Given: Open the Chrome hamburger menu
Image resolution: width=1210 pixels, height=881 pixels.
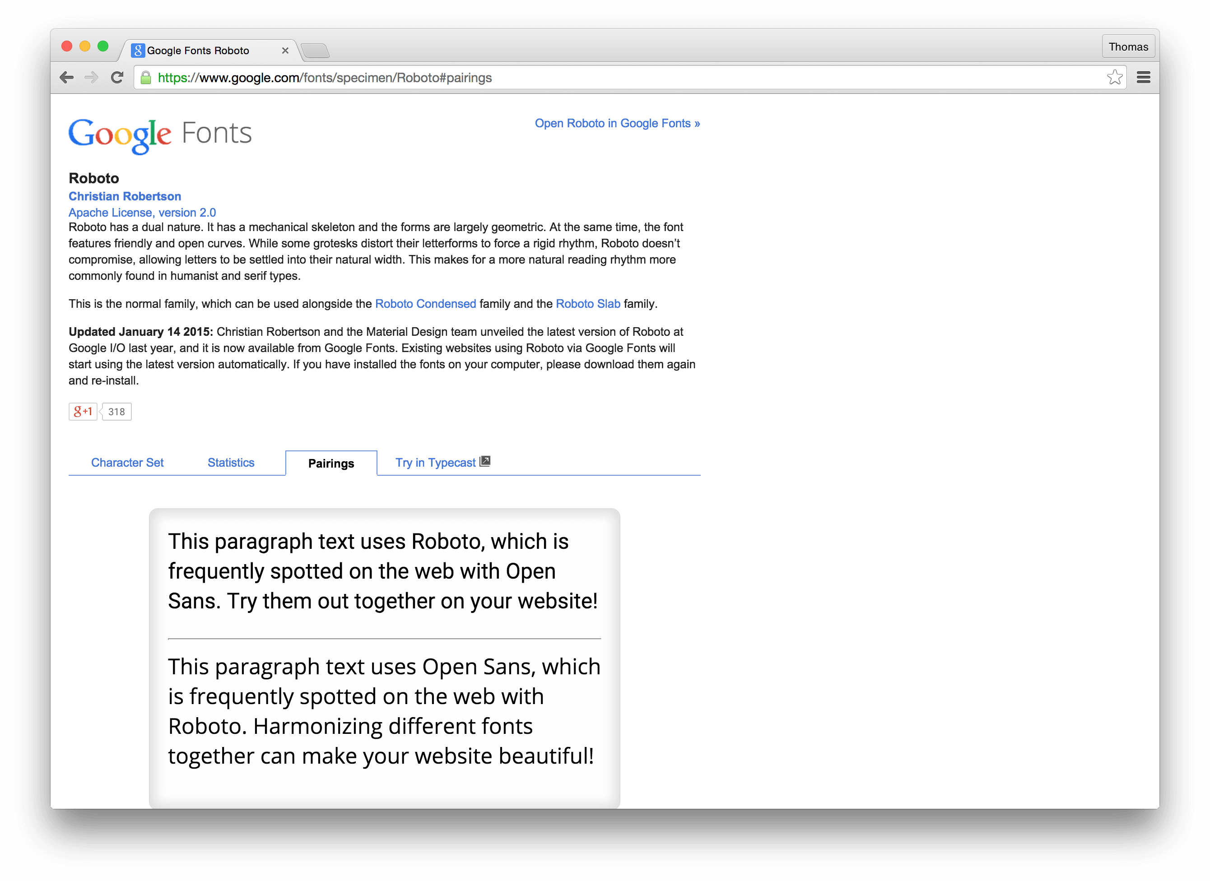Looking at the screenshot, I should tap(1143, 78).
